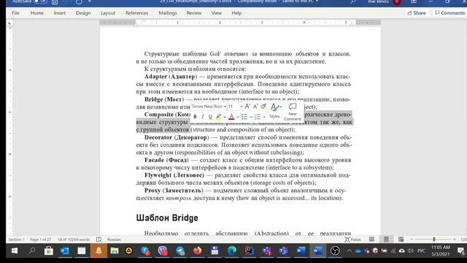Open Firefox from the taskbar
467x263 pixels.
(x=198, y=251)
